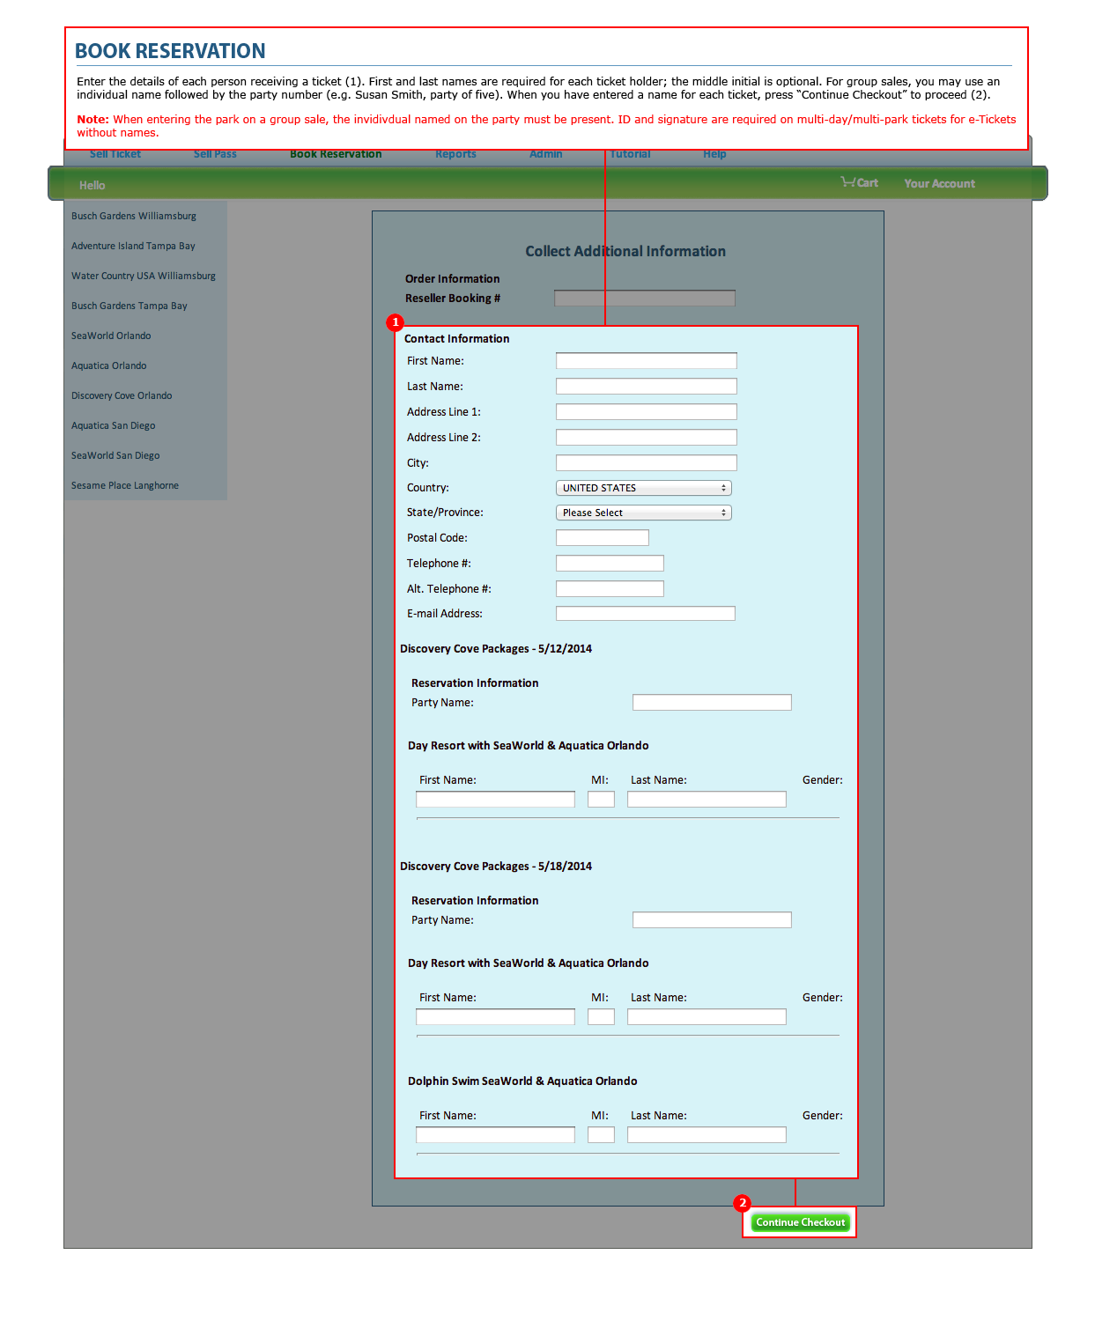Focus MI field under 5/18/2014 Day Resort

pos(601,1017)
